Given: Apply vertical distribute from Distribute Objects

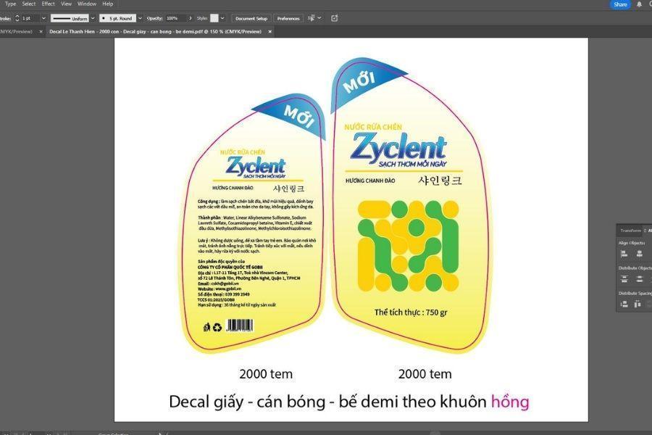Looking at the screenshot, I should click(624, 278).
